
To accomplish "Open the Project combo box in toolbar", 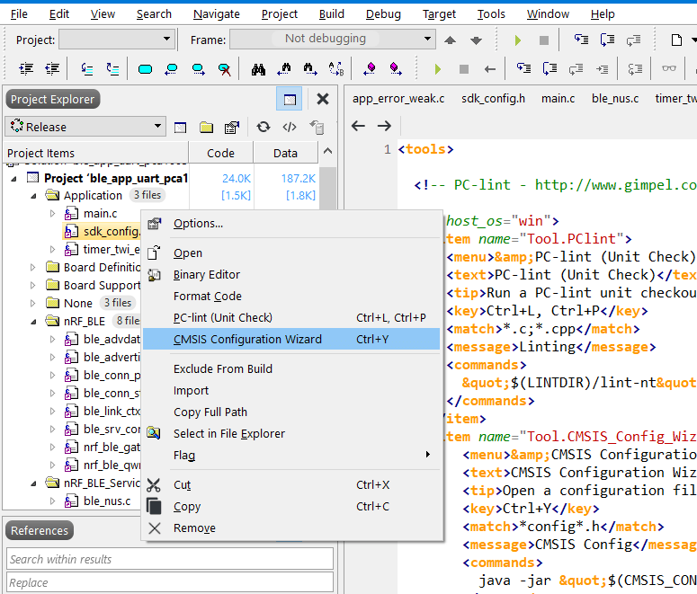I will click(x=116, y=39).
